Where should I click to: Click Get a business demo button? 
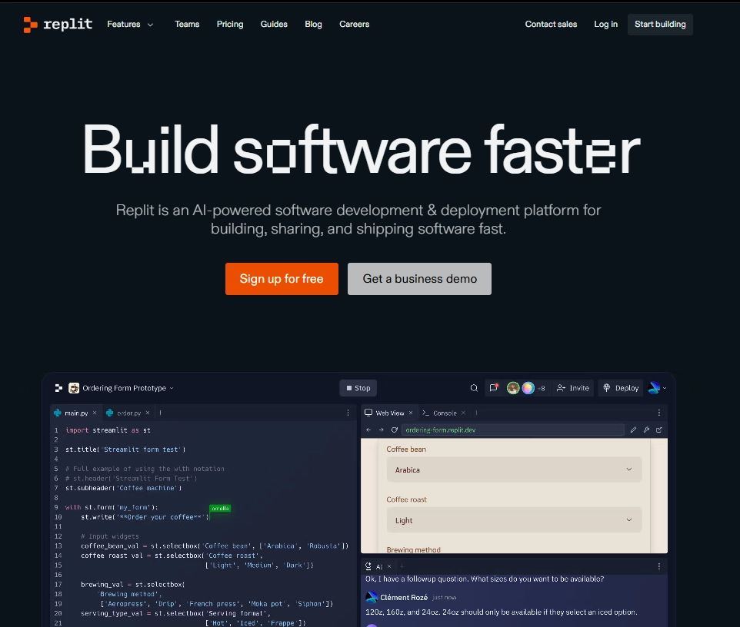(419, 279)
